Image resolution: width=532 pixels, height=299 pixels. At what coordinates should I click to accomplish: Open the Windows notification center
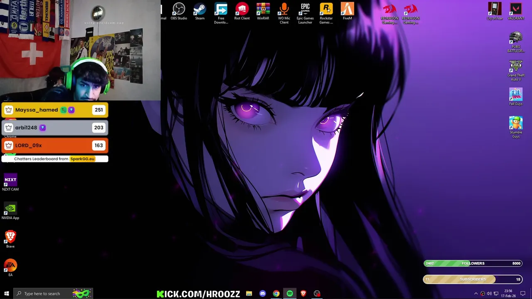pyautogui.click(x=523, y=294)
